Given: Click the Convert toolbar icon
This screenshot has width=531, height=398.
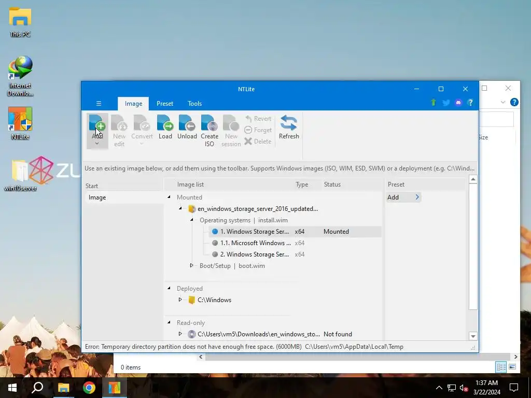Looking at the screenshot, I should point(142,123).
